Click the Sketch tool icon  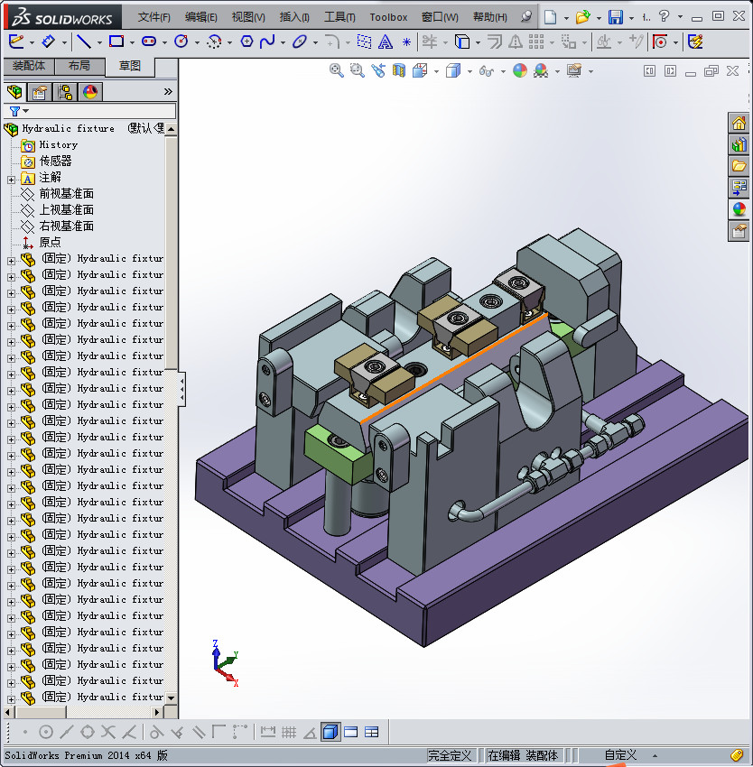coord(16,42)
